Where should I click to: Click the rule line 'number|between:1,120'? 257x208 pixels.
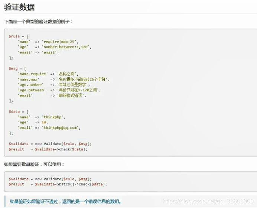pos(55,47)
